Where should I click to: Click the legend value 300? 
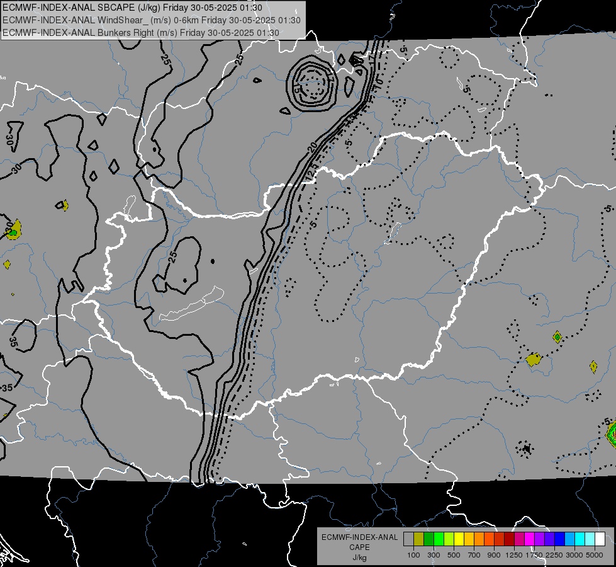[x=434, y=555]
